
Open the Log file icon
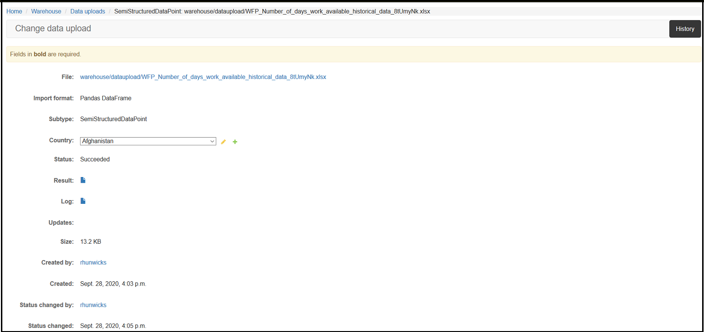(83, 201)
